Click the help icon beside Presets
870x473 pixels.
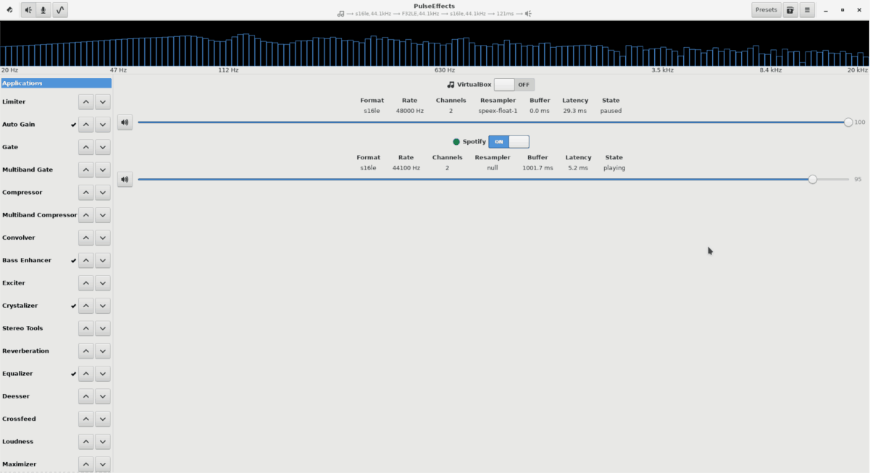coord(790,10)
